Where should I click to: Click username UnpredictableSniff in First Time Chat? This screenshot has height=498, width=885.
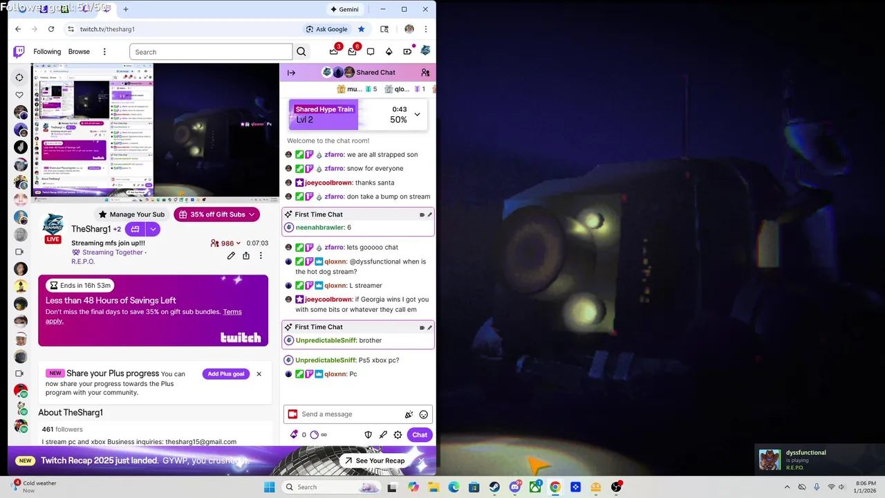pos(326,340)
